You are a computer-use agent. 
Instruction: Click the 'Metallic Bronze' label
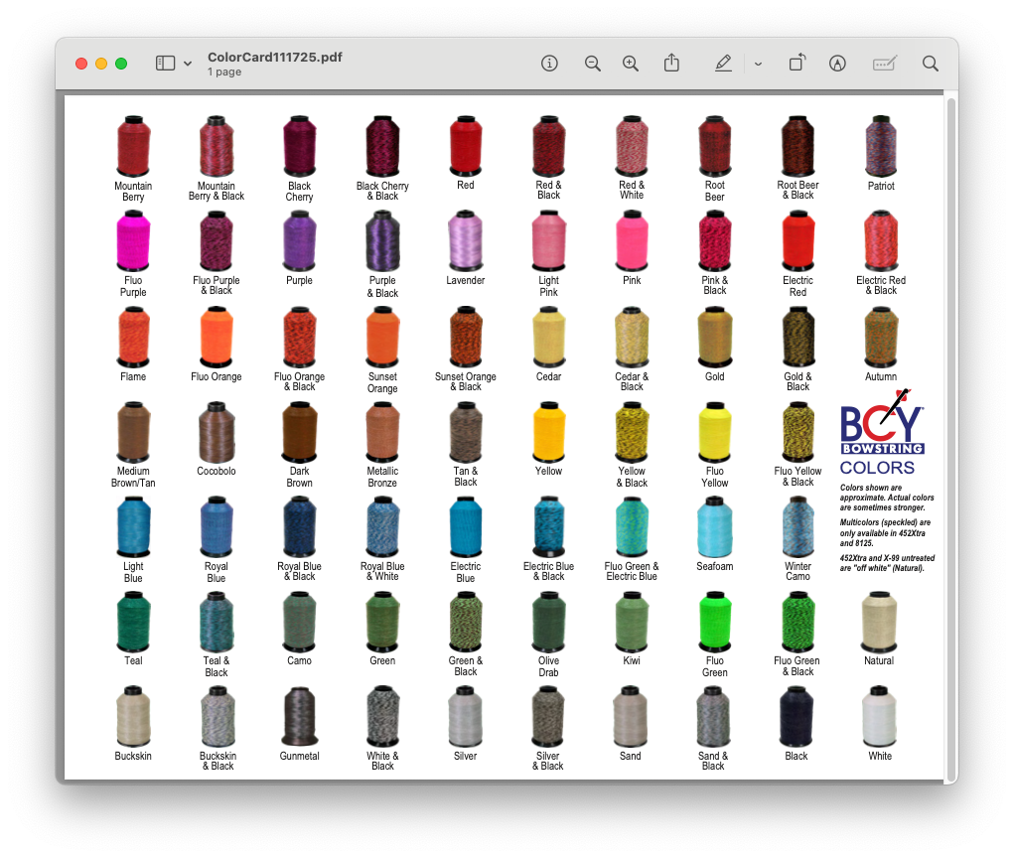(382, 477)
